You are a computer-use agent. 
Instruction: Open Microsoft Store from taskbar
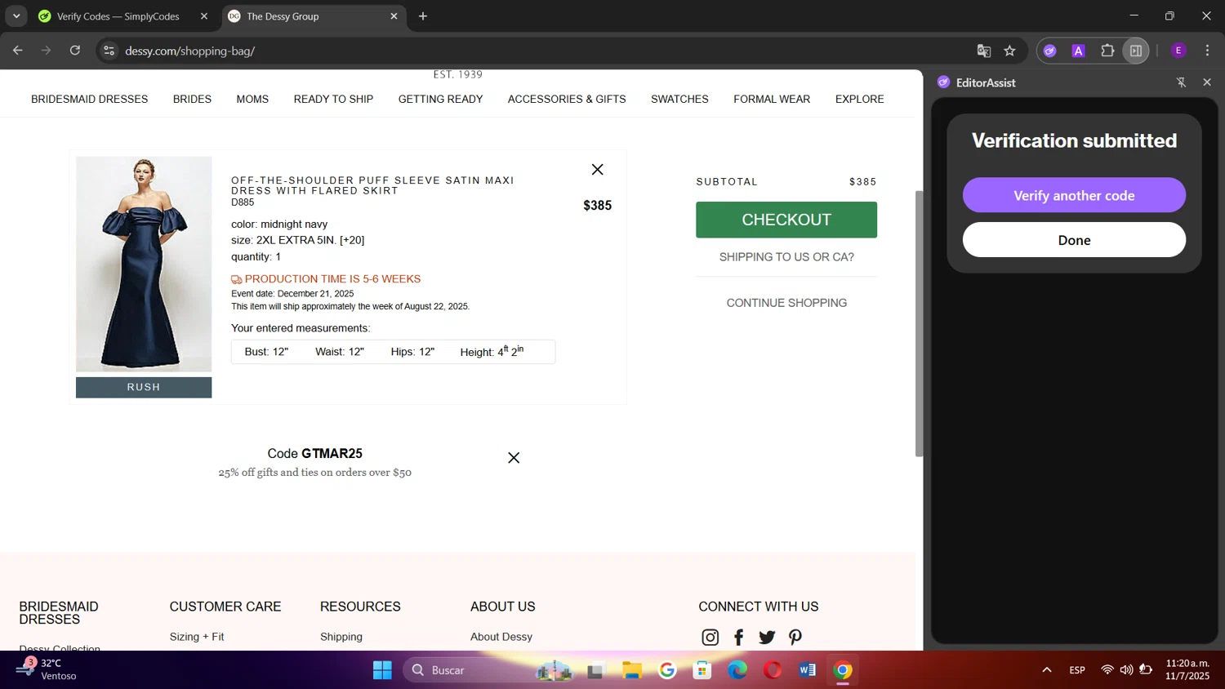pyautogui.click(x=702, y=670)
